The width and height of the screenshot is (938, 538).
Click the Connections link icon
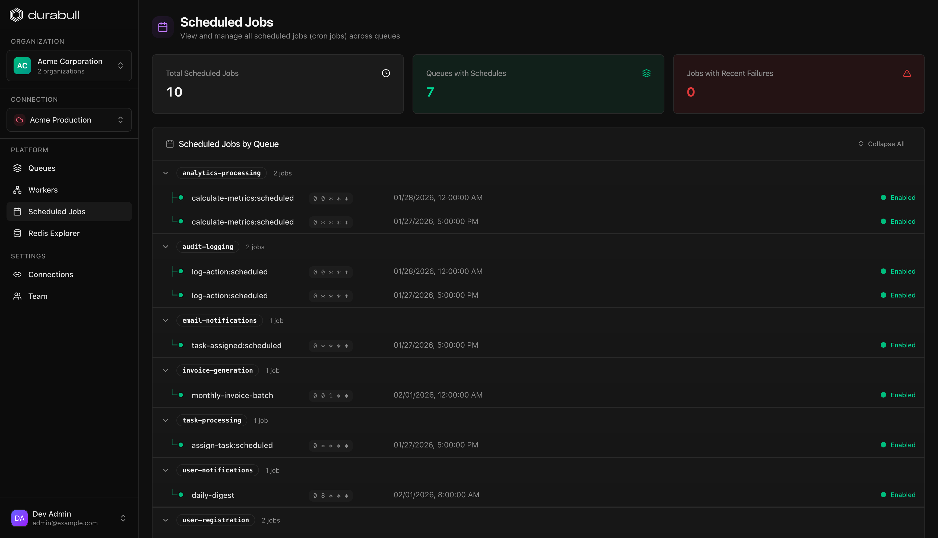[17, 274]
